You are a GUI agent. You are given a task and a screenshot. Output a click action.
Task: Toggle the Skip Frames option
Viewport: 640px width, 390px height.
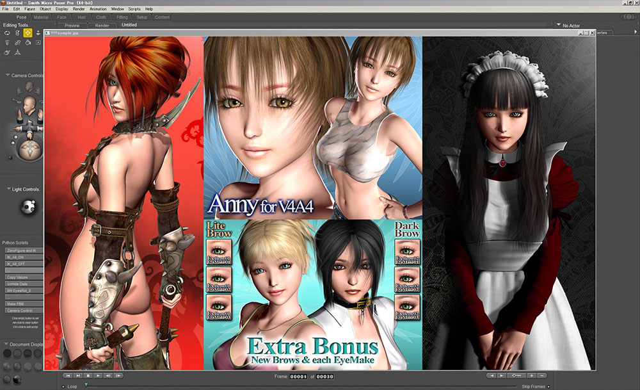(x=548, y=386)
